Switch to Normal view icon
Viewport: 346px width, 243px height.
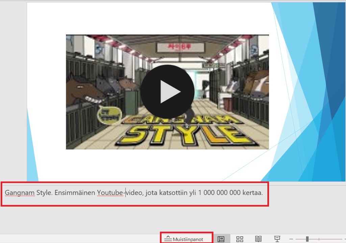tap(221, 239)
